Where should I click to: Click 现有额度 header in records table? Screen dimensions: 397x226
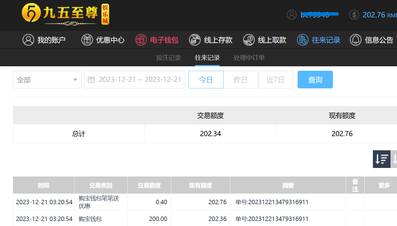201,185
